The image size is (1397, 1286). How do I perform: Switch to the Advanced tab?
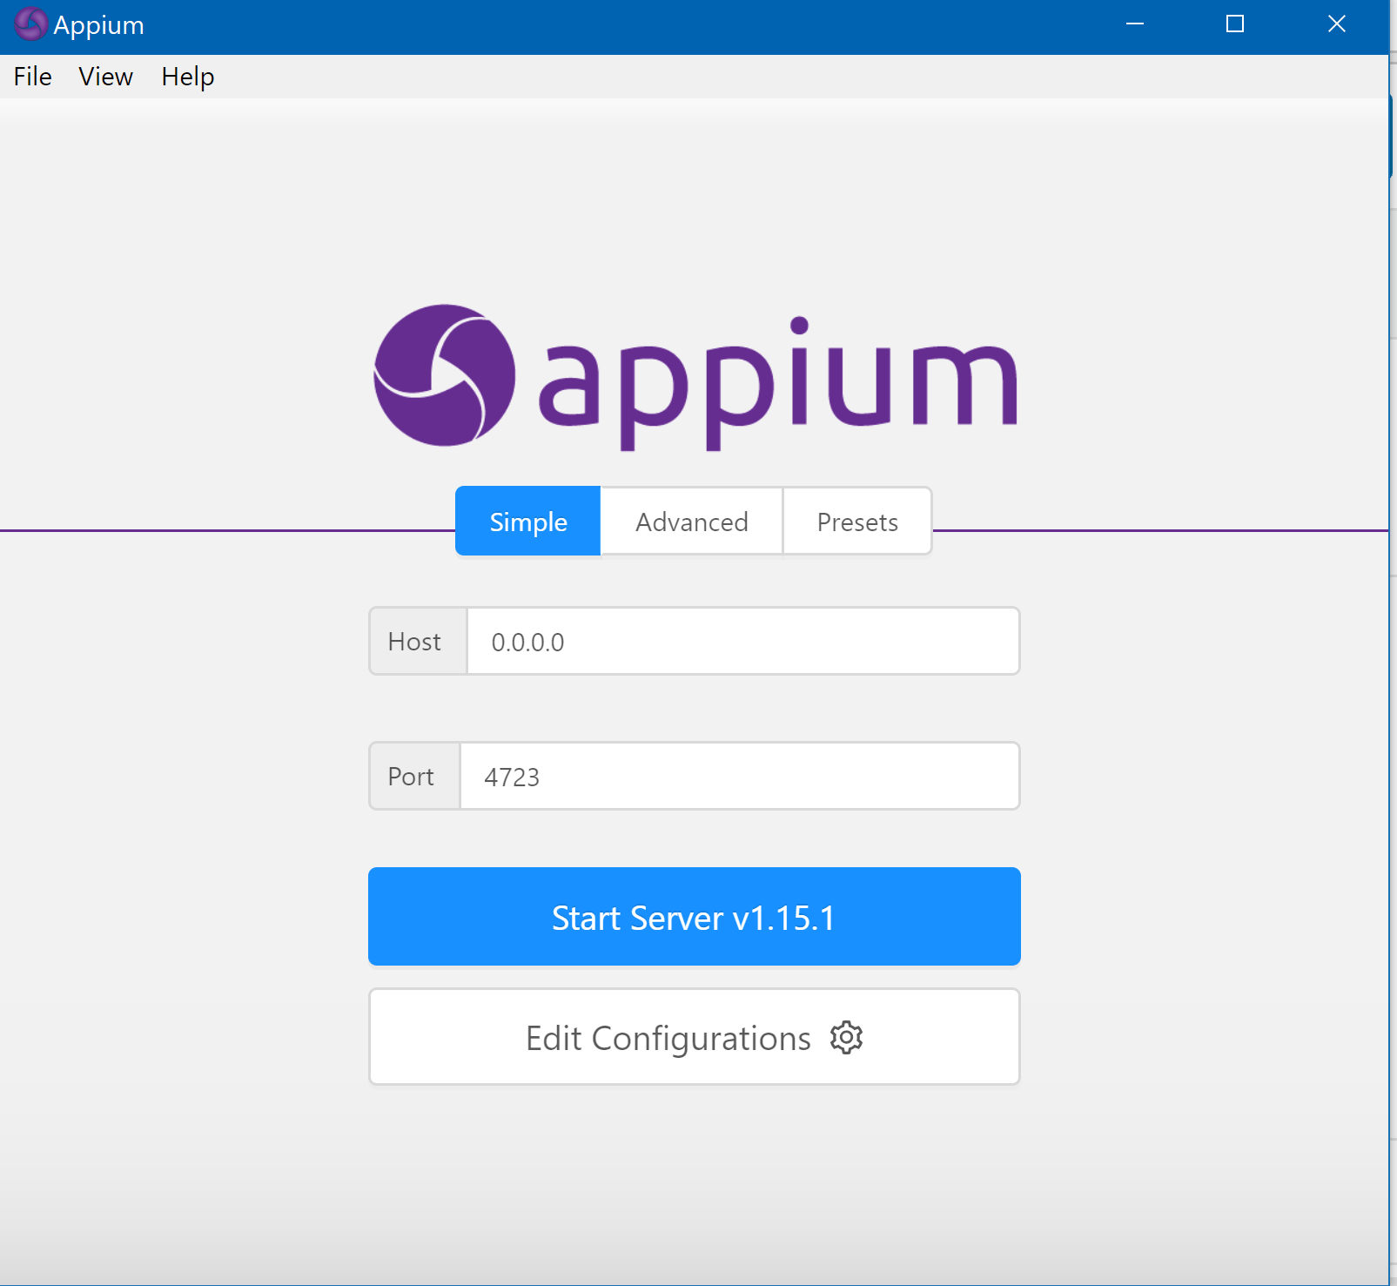692,521
